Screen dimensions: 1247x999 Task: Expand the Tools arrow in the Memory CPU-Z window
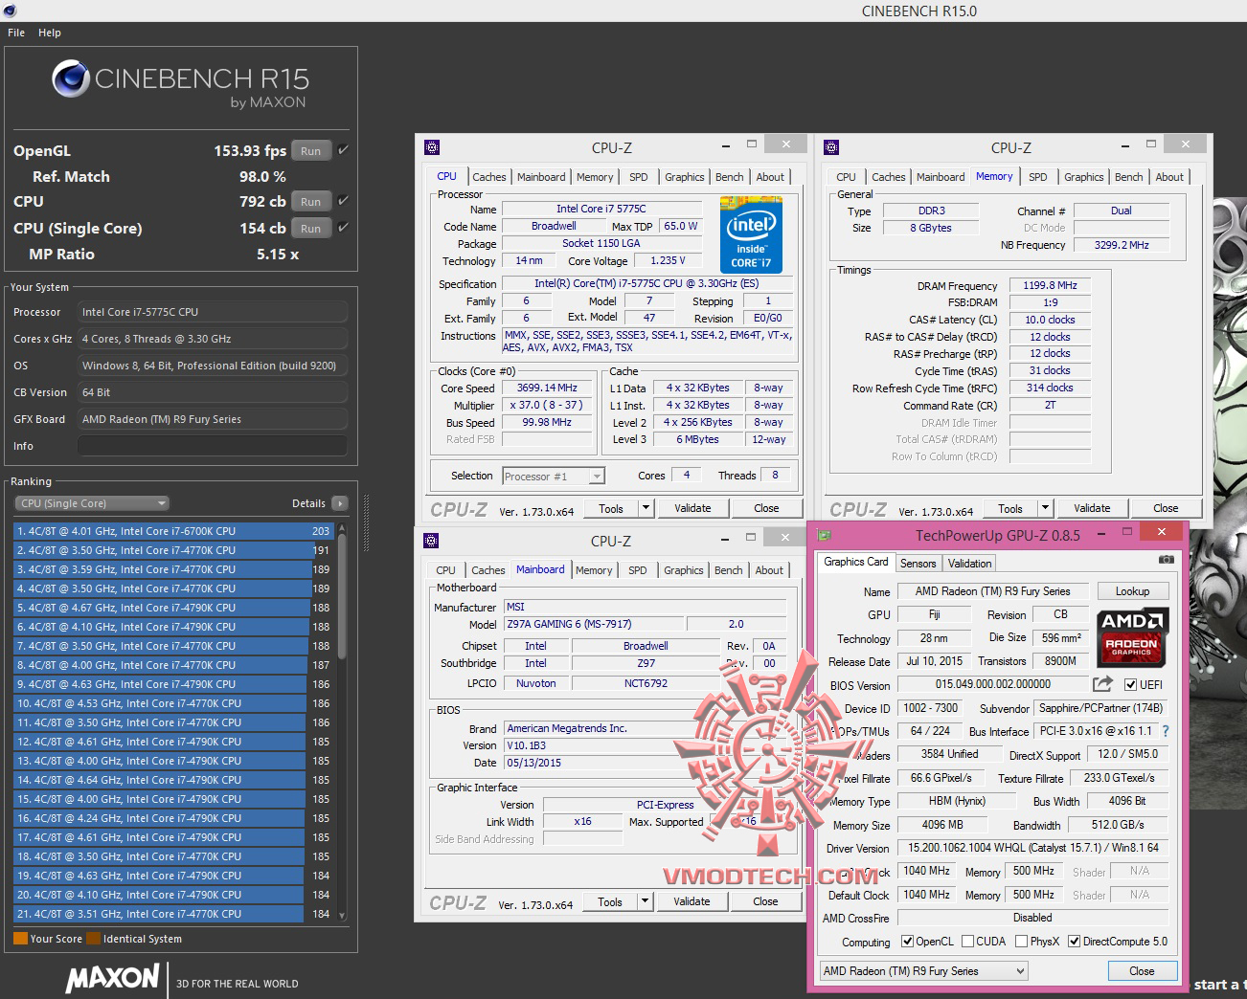pyautogui.click(x=1045, y=508)
